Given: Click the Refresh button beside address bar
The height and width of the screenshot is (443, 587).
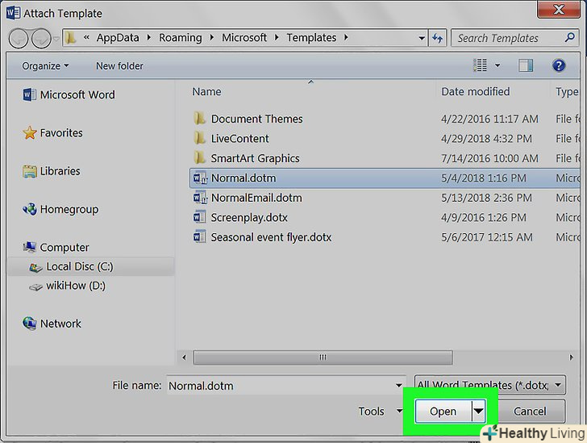Looking at the screenshot, I should click(x=437, y=38).
